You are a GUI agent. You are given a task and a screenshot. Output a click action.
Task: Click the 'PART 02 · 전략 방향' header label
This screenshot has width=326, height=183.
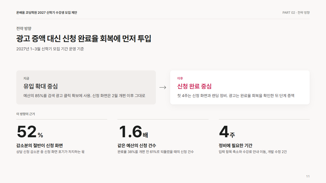pos(296,12)
